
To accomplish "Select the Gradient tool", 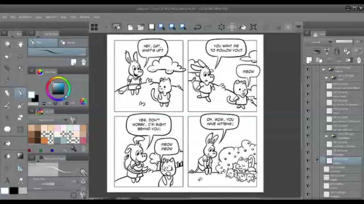I will pos(20,156).
